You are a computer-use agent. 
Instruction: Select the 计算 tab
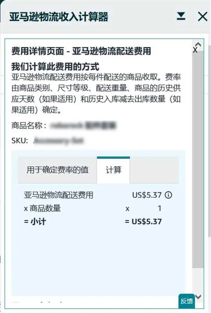113,170
